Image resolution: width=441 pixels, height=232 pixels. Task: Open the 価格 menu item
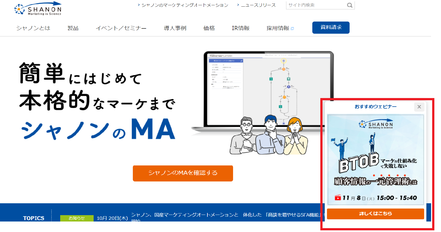pos(209,28)
